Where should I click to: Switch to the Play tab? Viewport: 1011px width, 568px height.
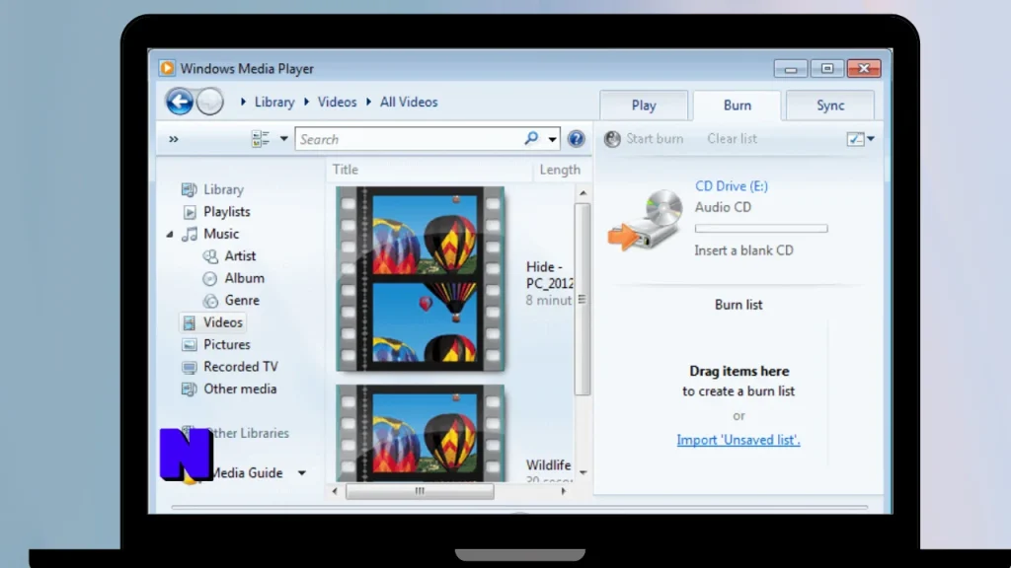(x=644, y=106)
